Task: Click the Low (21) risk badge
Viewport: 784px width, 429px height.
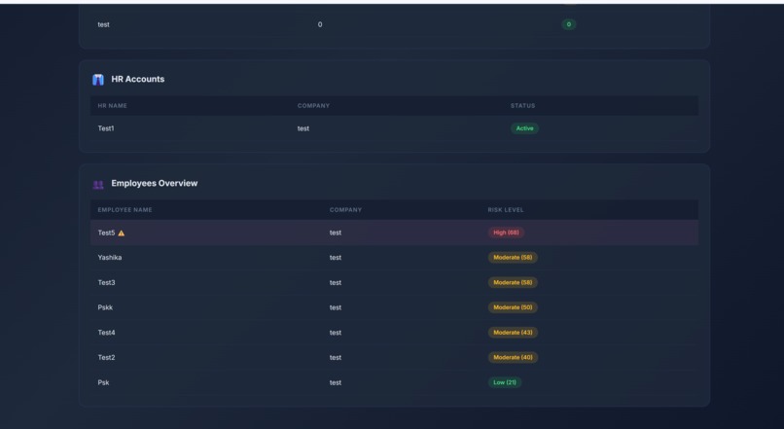Action: pos(505,382)
